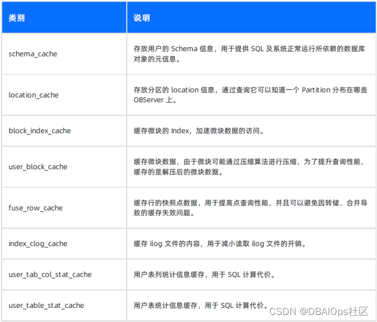Screen dimensions: 377x322
Task: Select the 说明 column header
Action: tap(251, 17)
